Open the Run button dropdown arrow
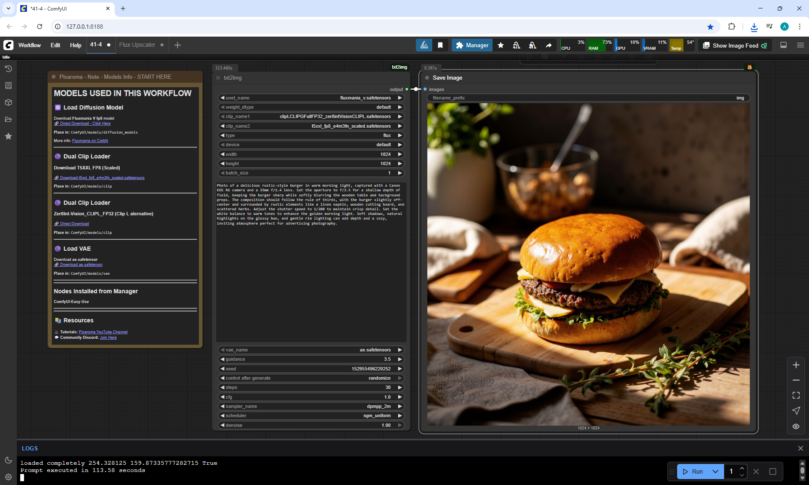Viewport: 809px width, 485px height. pos(715,472)
